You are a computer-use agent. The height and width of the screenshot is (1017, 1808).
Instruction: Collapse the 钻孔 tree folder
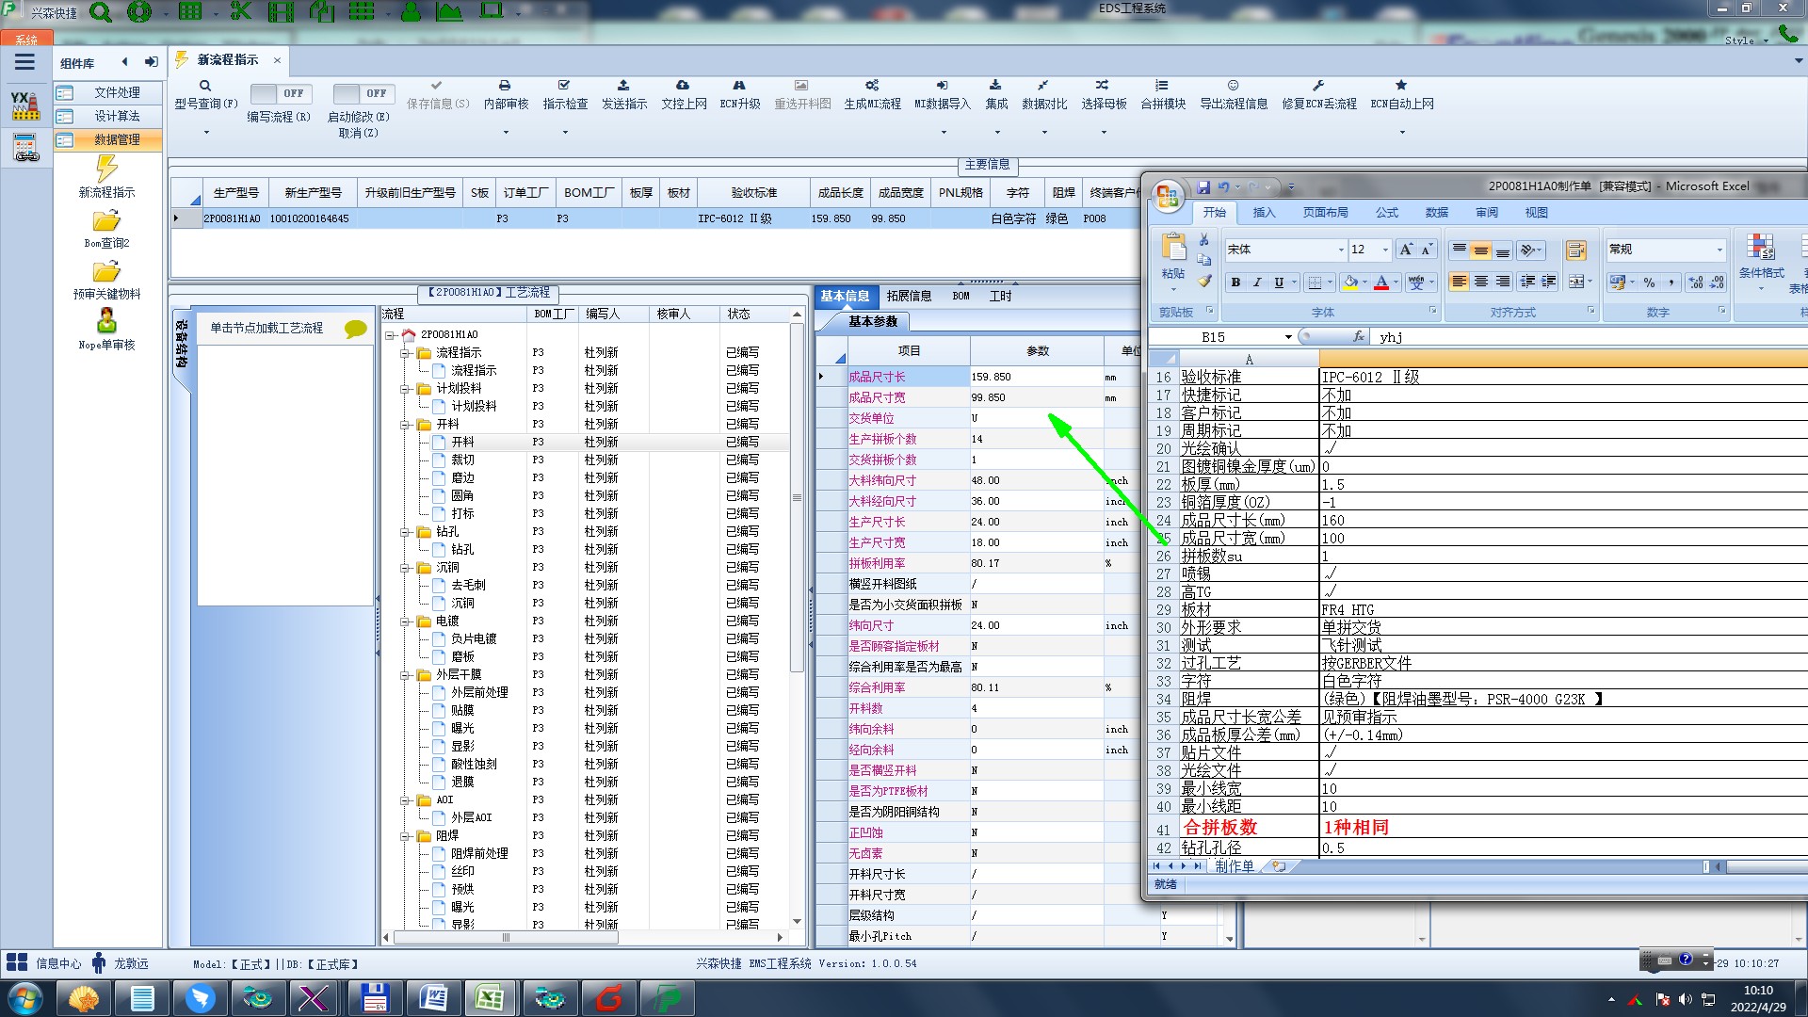406,532
